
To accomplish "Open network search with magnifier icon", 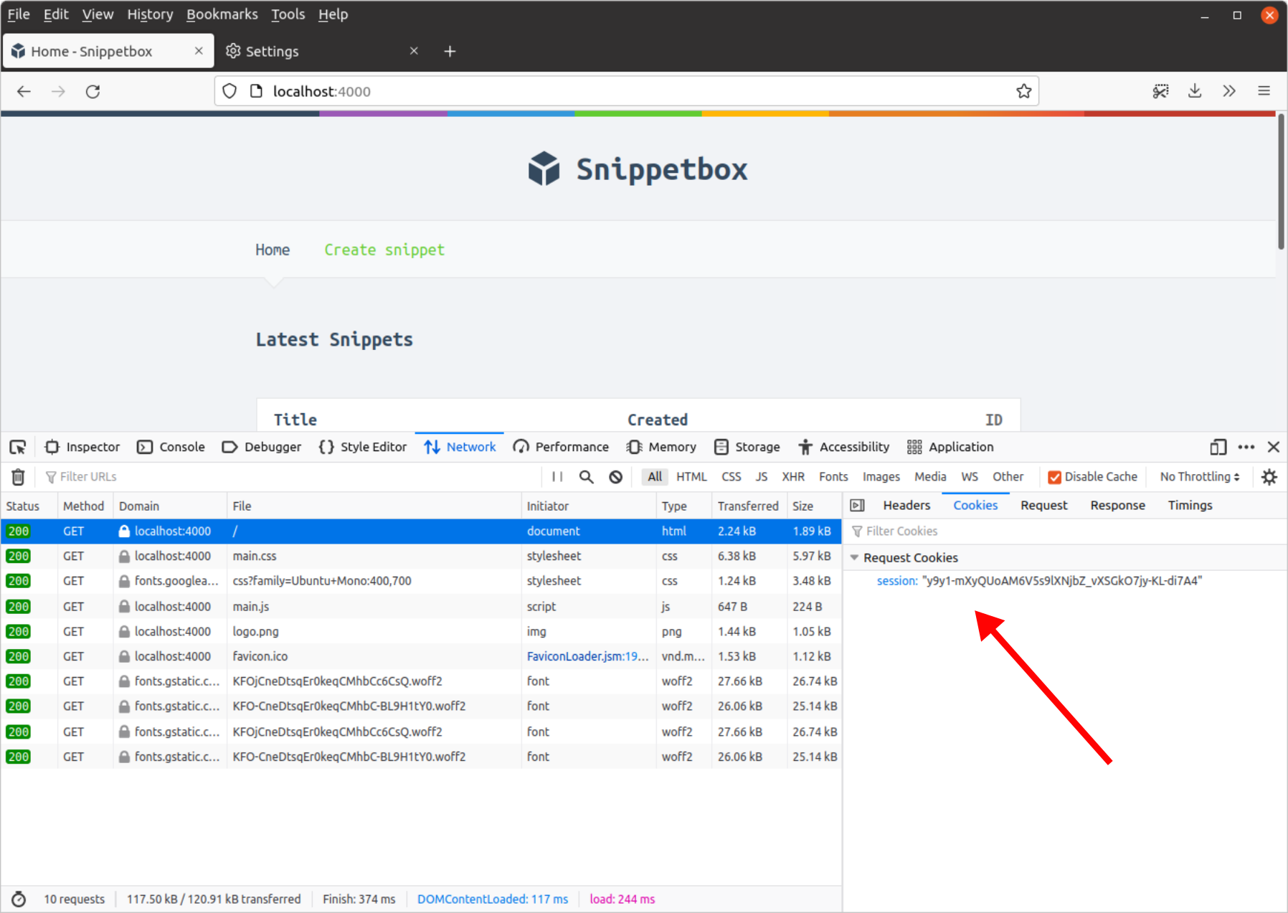I will tap(586, 477).
